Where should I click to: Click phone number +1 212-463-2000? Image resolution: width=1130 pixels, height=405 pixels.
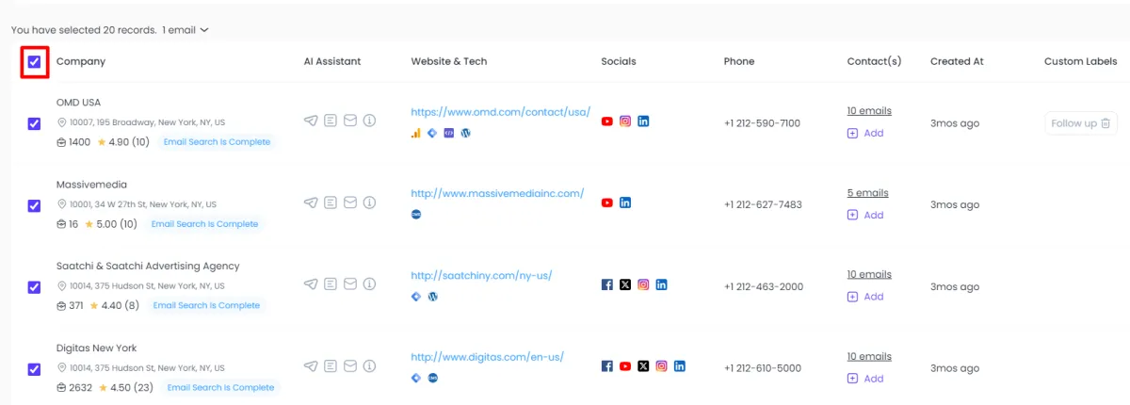(764, 287)
